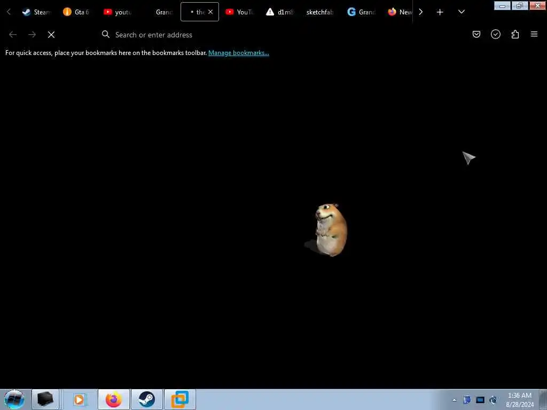Click the network globe tray icon

(493, 400)
